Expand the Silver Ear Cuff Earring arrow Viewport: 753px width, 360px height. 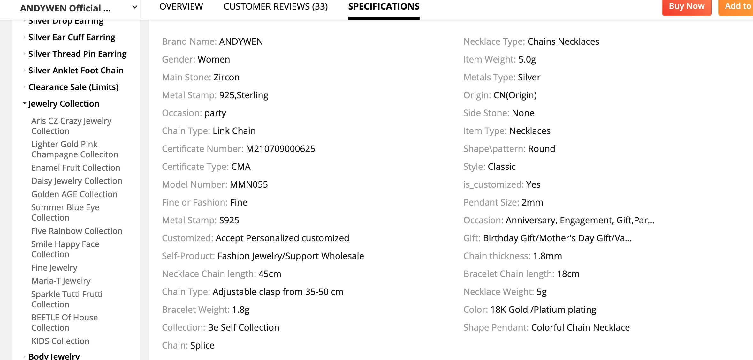24,37
